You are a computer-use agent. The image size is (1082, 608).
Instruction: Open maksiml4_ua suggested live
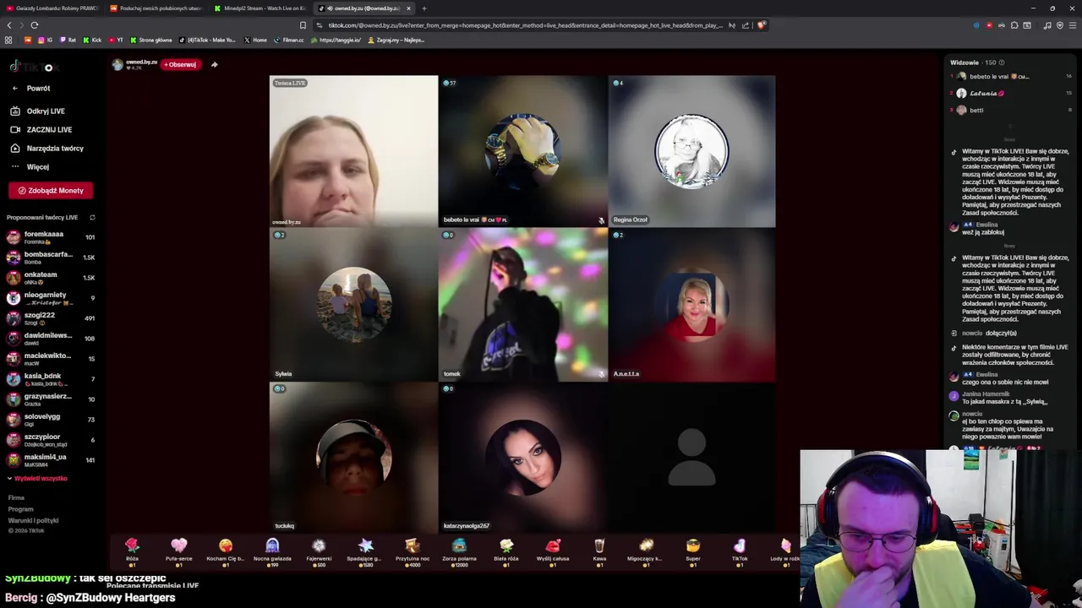click(51, 460)
